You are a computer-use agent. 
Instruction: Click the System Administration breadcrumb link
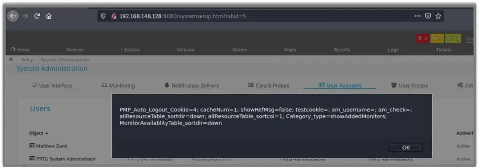(x=65, y=60)
